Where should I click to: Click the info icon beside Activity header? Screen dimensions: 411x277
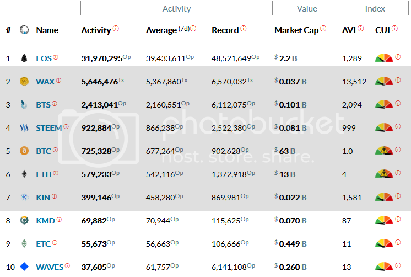(116, 28)
